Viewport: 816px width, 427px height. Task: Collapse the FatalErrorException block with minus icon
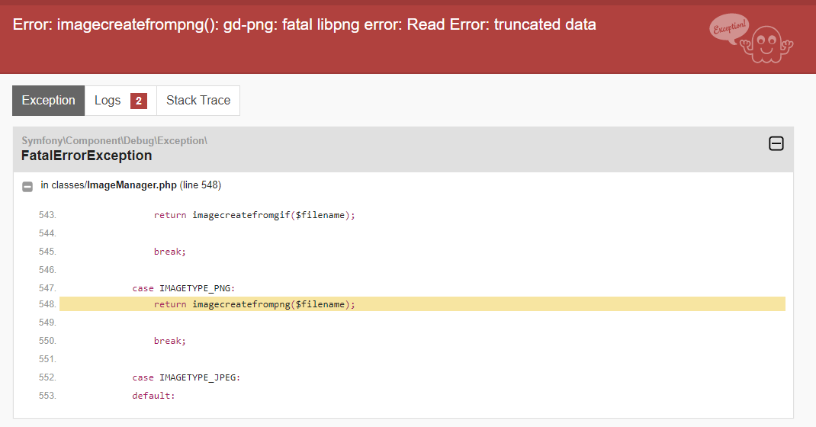click(776, 143)
